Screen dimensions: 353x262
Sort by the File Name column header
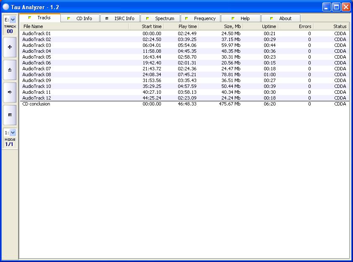pos(74,26)
